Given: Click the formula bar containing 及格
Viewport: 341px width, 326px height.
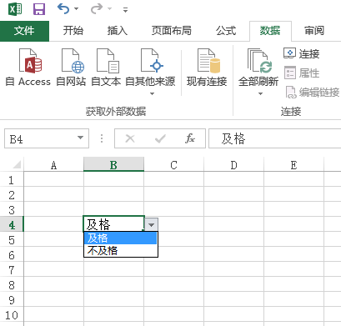Looking at the screenshot, I should point(275,138).
